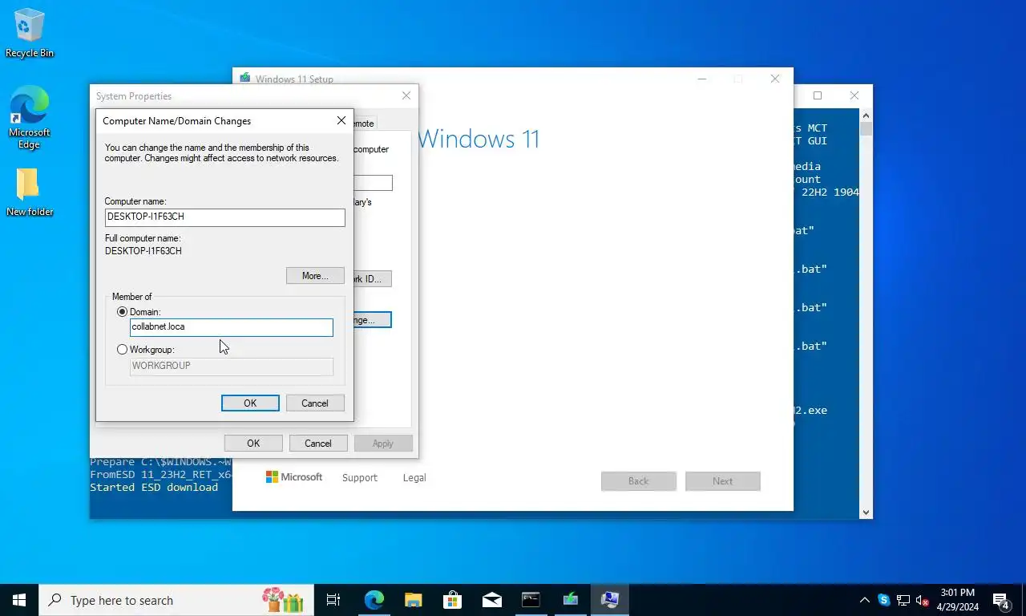
Task: Click the holiday gift icon in search box
Action: point(283,600)
